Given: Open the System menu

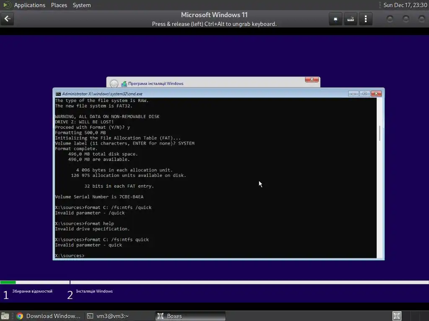Looking at the screenshot, I should 82,5.
